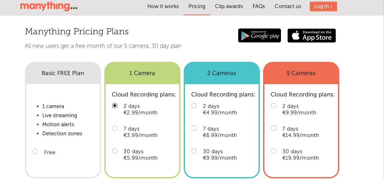Open the App Store download badge
The image size is (384, 179).
pos(311,36)
